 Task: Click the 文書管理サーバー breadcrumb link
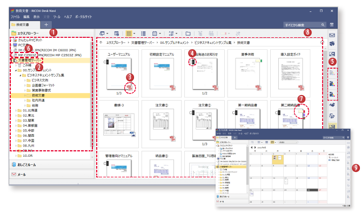tap(143, 43)
